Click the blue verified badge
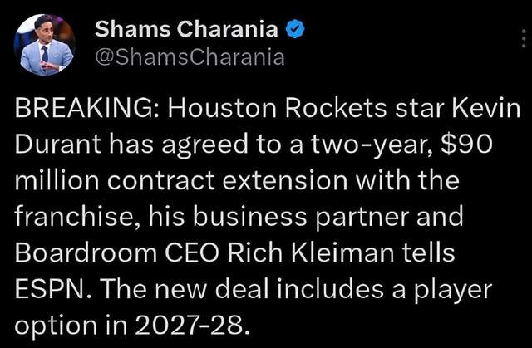Viewport: 532px width, 348px height. (x=294, y=32)
